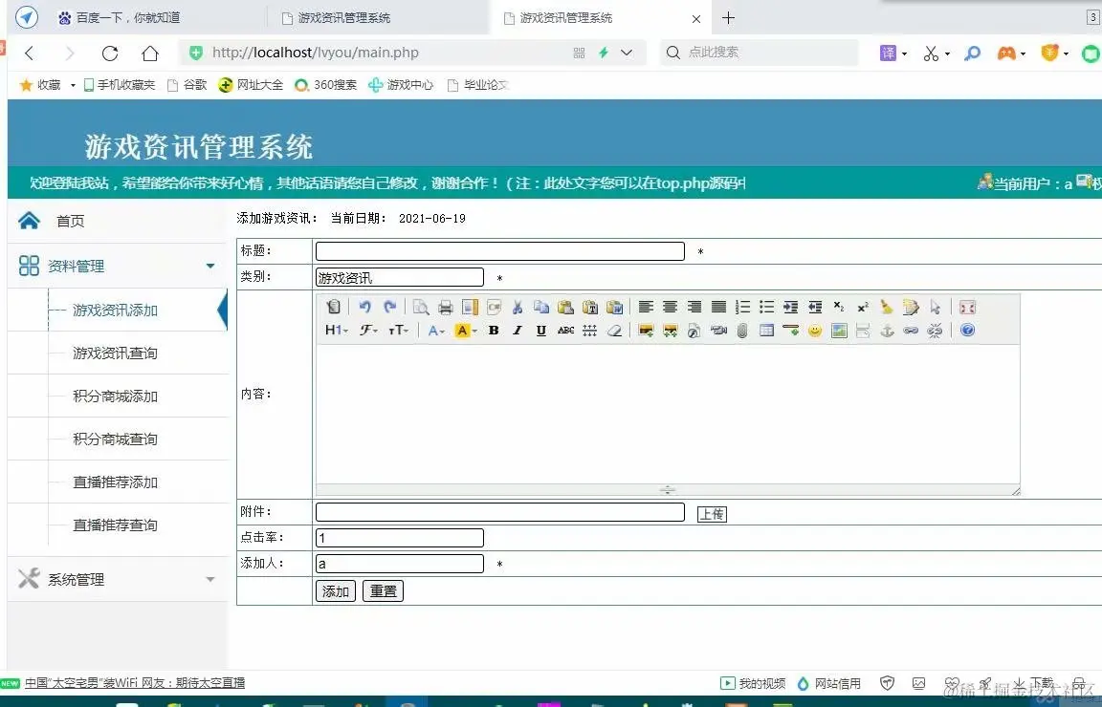Open the highlight background color picker
The width and height of the screenshot is (1102, 707).
(x=465, y=330)
